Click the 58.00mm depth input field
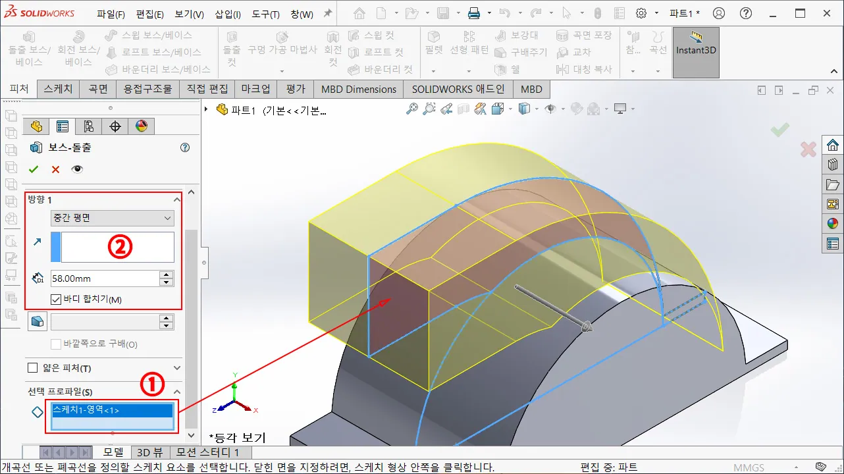Viewport: 844px width, 474px height. [x=105, y=278]
